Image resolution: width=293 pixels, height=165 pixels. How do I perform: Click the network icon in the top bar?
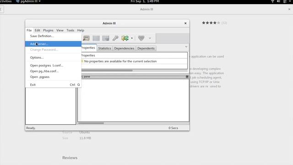[272, 1]
